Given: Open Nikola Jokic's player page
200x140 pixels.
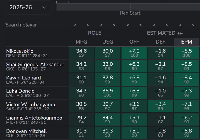Looking at the screenshot, I should pyautogui.click(x=19, y=51).
